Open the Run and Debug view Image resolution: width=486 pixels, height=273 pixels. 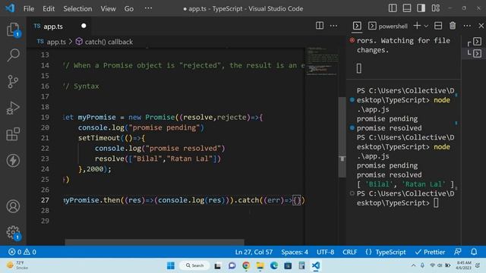point(13,108)
